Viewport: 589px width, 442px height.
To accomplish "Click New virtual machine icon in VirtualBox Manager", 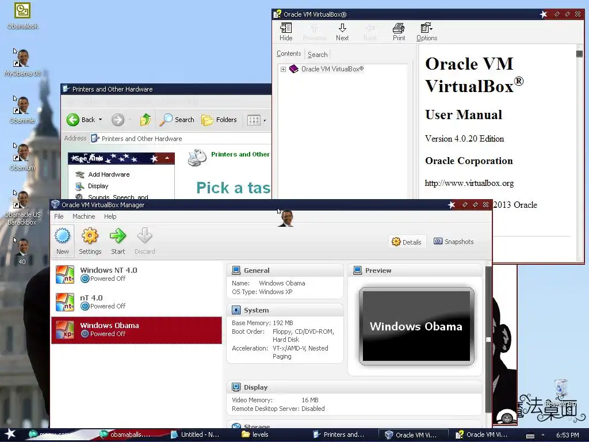I will (x=62, y=241).
